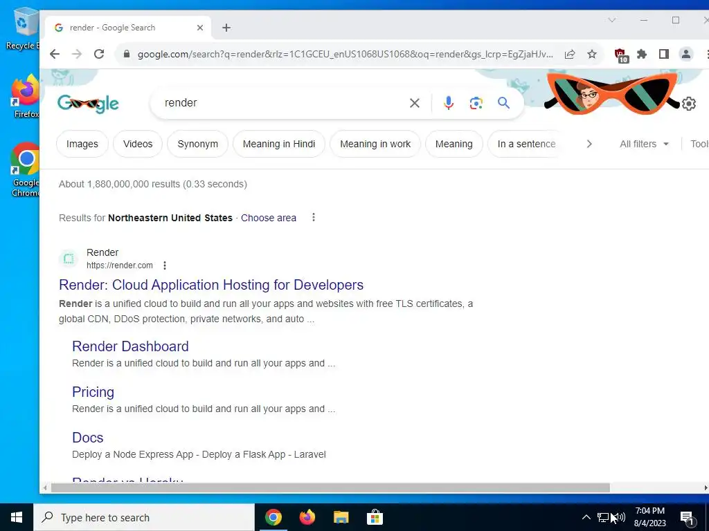709x531 pixels.
Task: Toggle the Chrome side panel
Action: [x=664, y=54]
